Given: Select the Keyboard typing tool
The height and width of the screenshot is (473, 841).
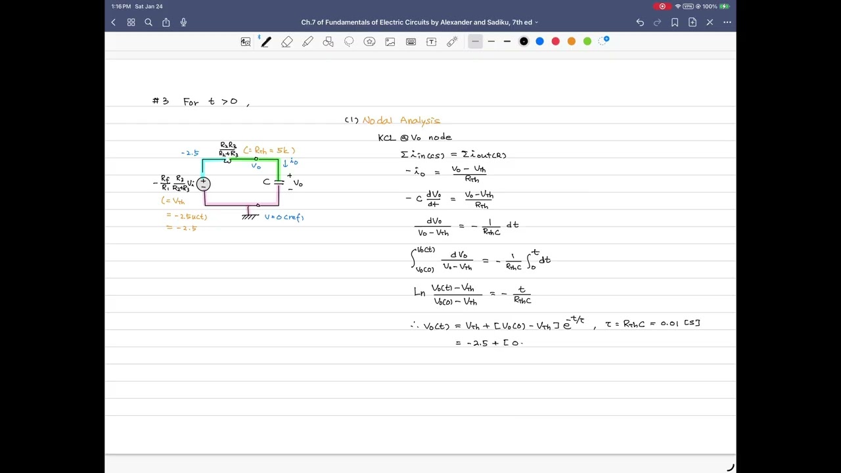Looking at the screenshot, I should point(411,41).
